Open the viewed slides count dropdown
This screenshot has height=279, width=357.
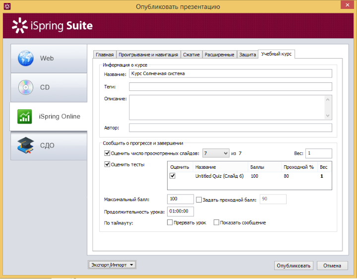point(216,153)
